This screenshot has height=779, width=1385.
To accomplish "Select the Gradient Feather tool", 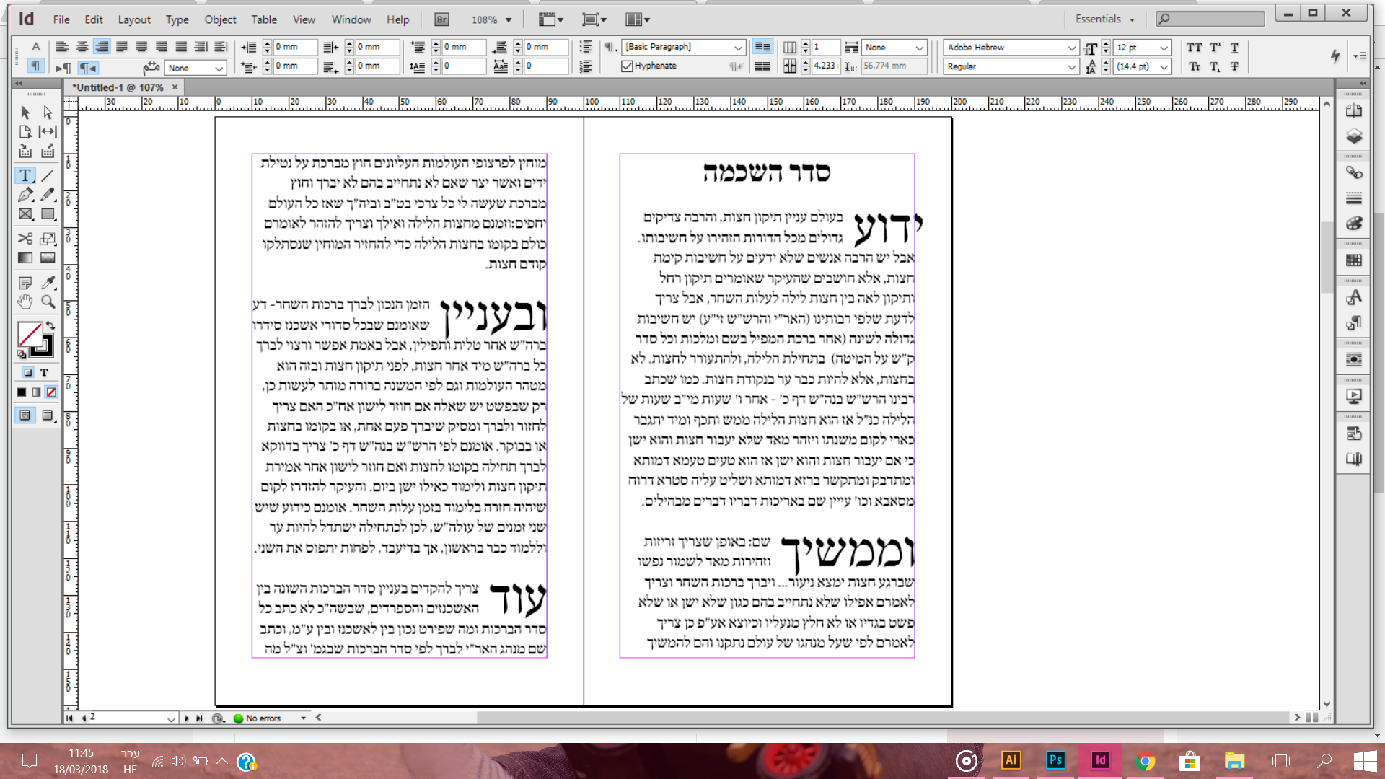I will [x=48, y=258].
